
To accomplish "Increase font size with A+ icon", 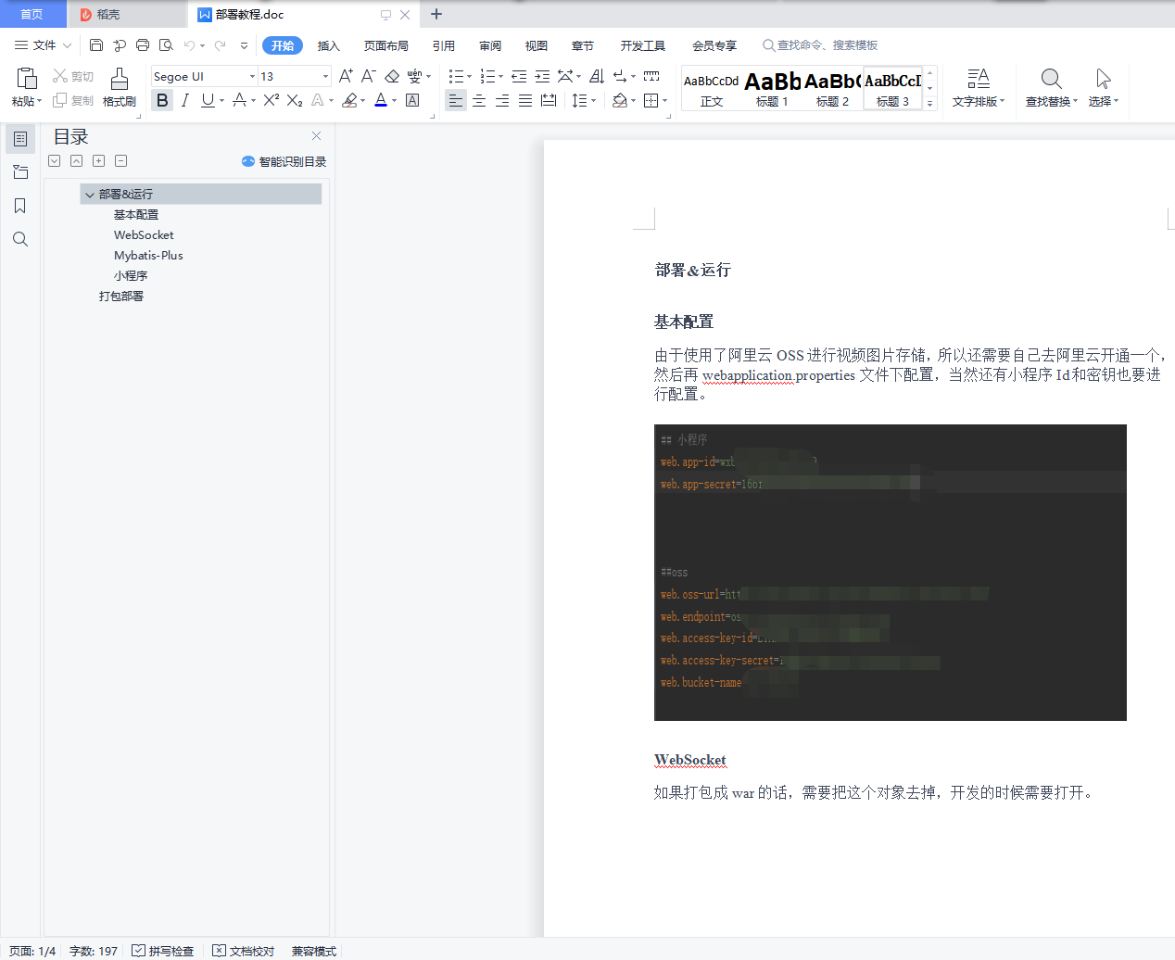I will click(346, 76).
